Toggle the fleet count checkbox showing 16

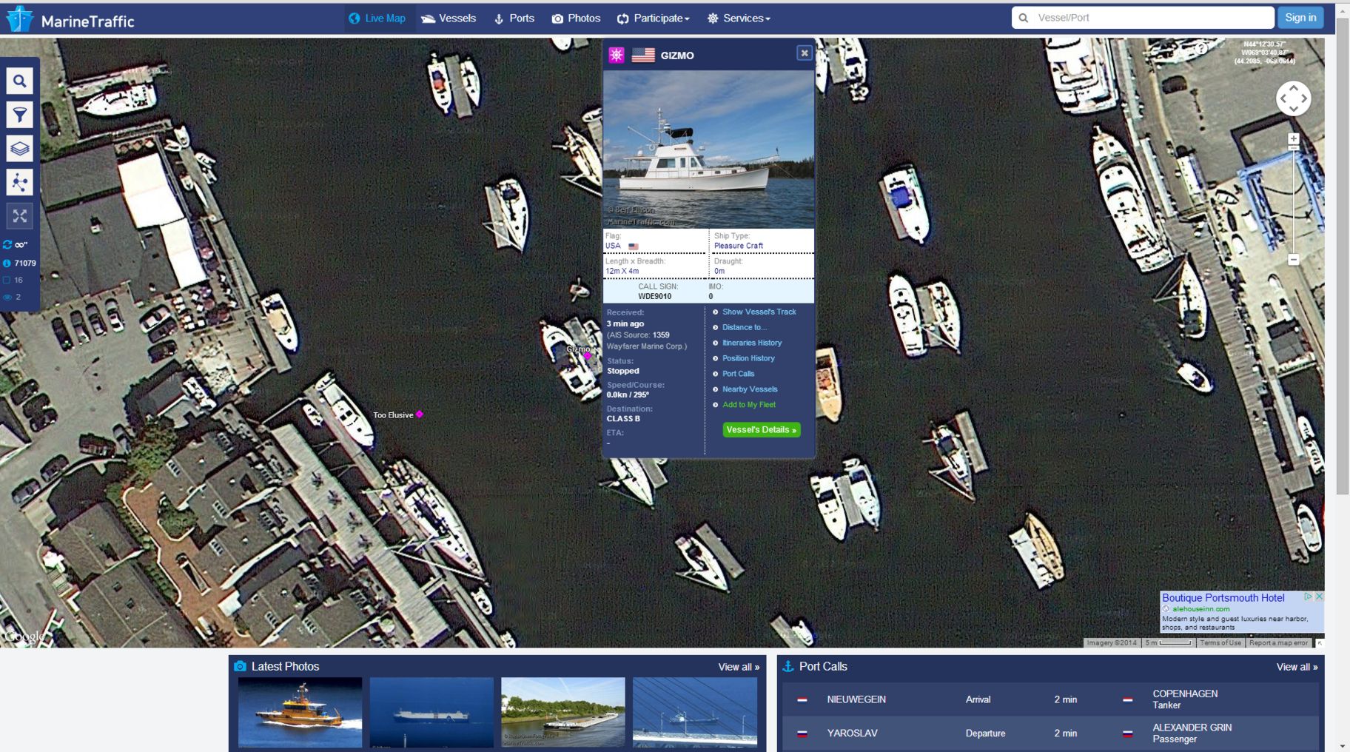pyautogui.click(x=7, y=280)
